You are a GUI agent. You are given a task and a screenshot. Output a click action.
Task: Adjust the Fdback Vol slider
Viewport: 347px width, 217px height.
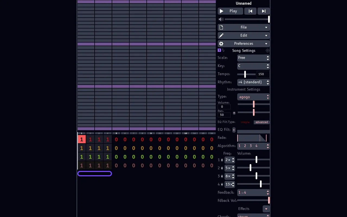click(253, 200)
